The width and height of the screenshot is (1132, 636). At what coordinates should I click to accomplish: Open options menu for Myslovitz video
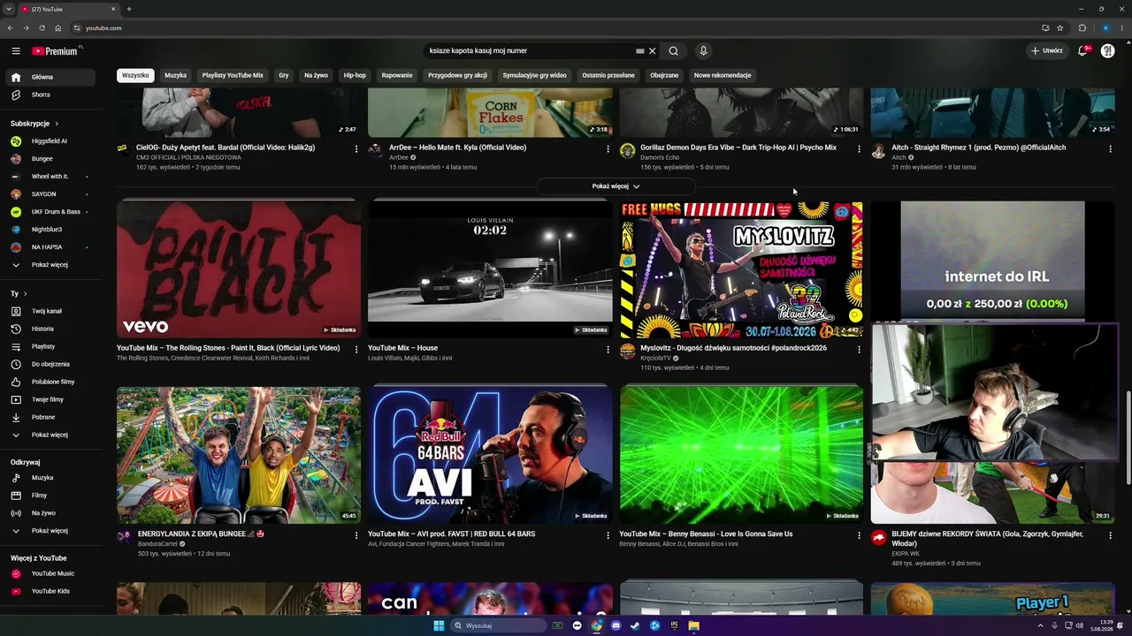coord(859,350)
